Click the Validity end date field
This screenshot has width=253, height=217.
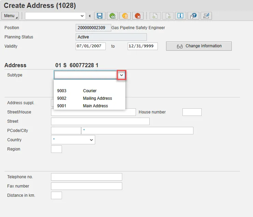(x=143, y=46)
